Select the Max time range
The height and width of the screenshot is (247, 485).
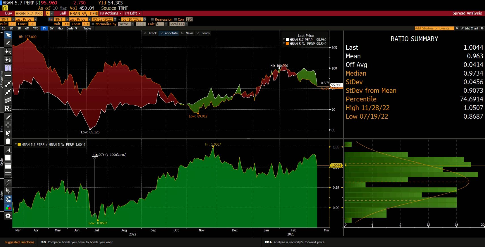(60, 28)
